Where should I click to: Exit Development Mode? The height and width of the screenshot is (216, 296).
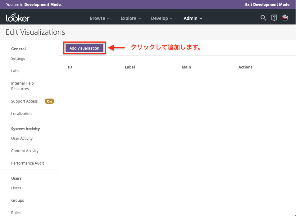[267, 5]
